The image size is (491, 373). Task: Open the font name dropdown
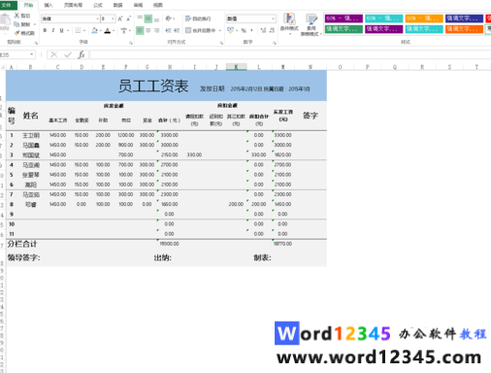pyautogui.click(x=97, y=18)
